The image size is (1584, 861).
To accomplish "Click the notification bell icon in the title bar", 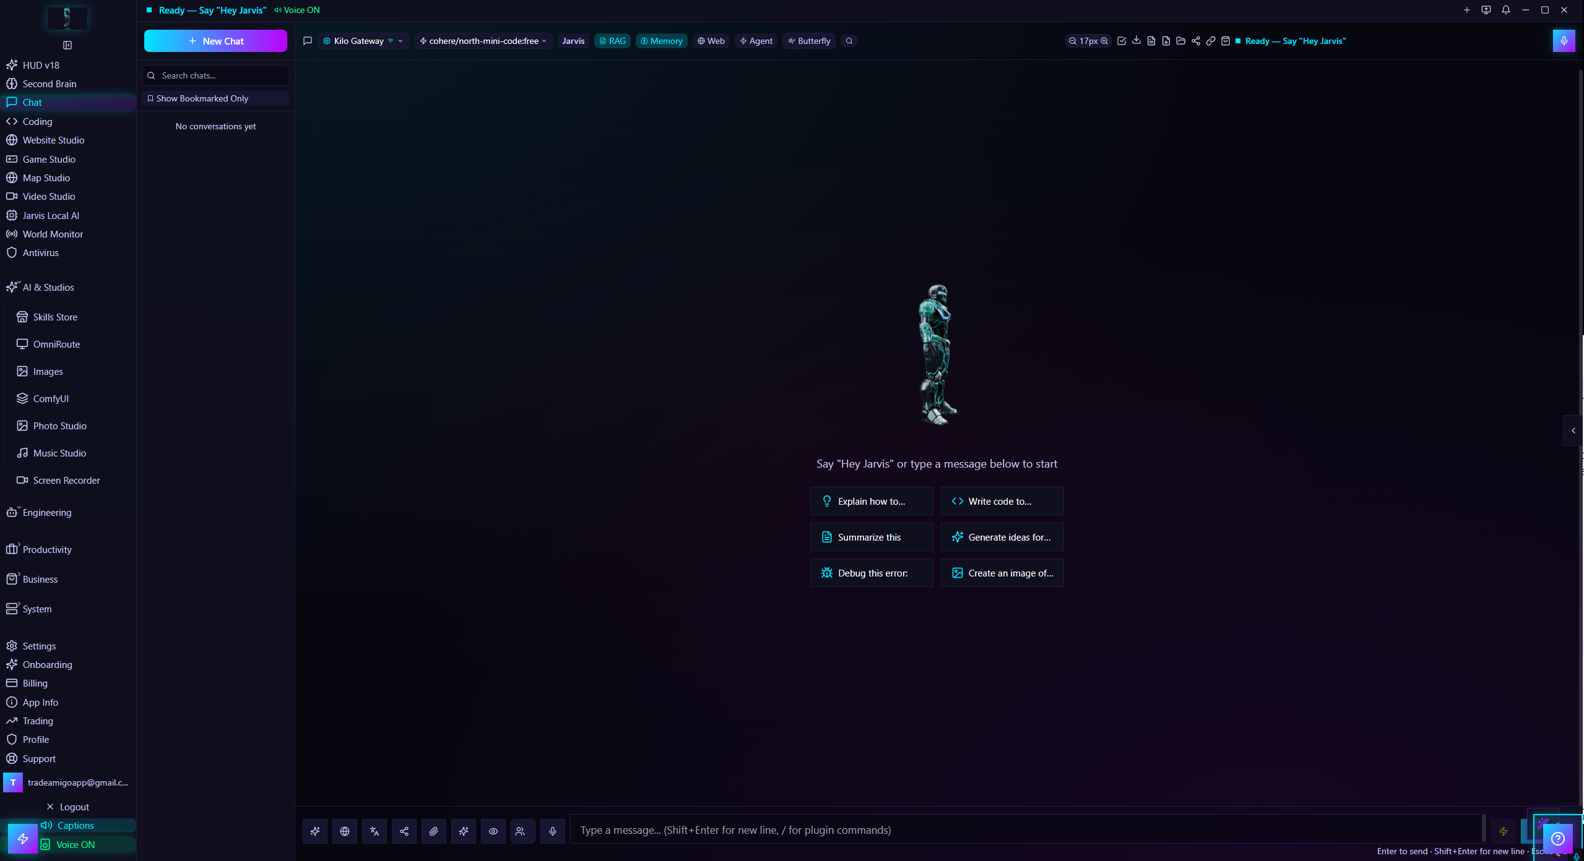I will [x=1506, y=10].
